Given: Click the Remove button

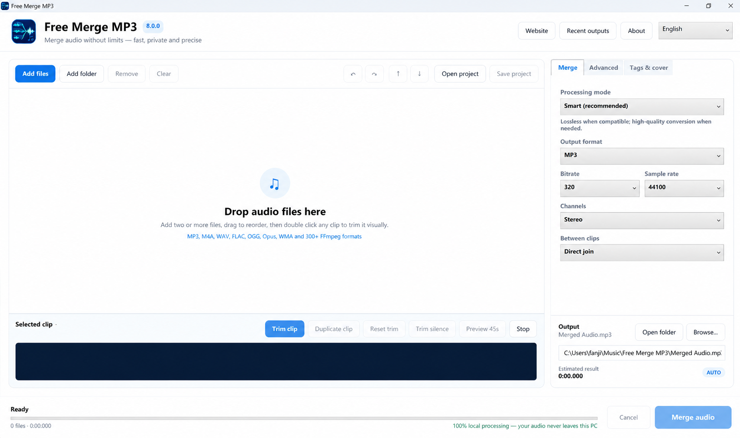Looking at the screenshot, I should 127,74.
